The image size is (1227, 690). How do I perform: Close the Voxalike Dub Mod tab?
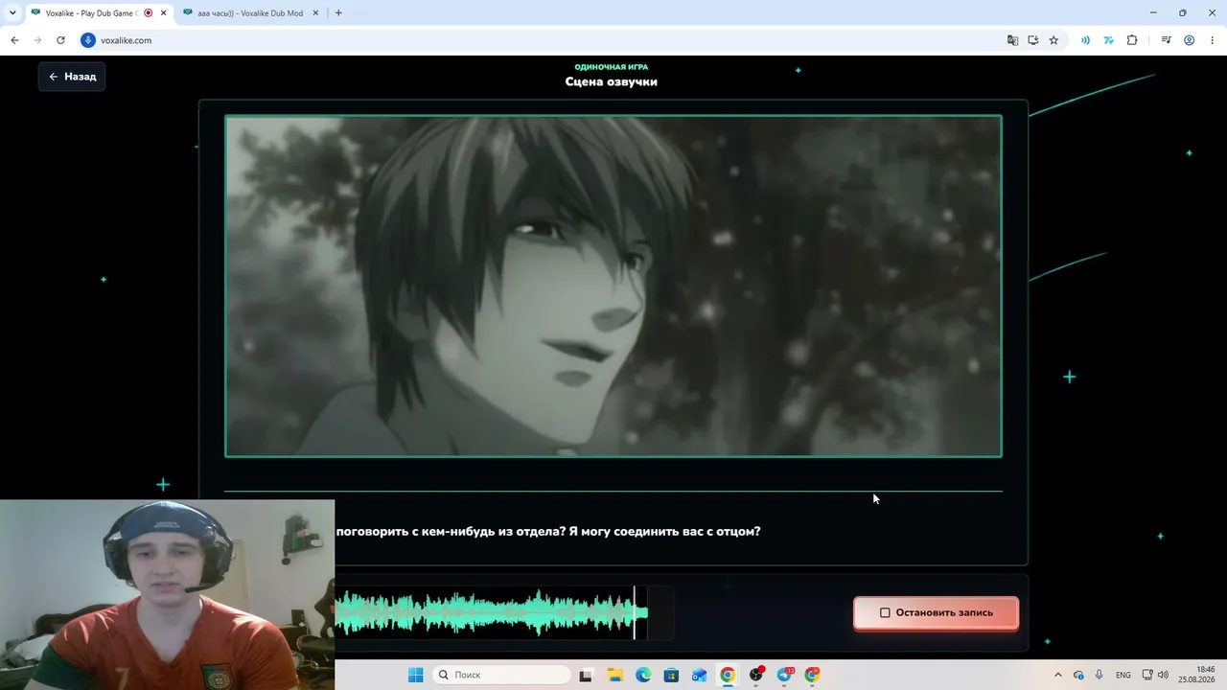tap(316, 13)
